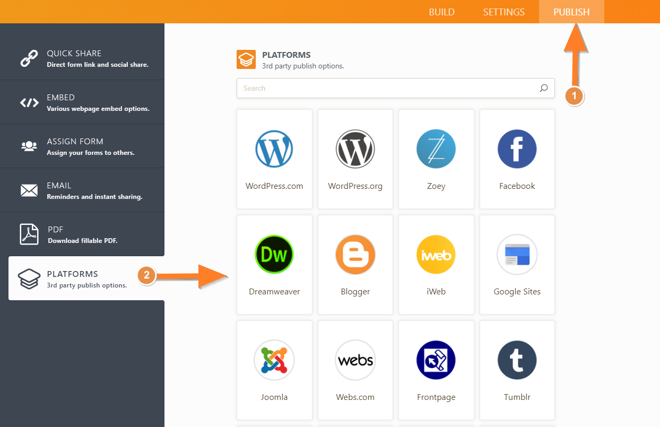Switch to the Build tab

441,12
